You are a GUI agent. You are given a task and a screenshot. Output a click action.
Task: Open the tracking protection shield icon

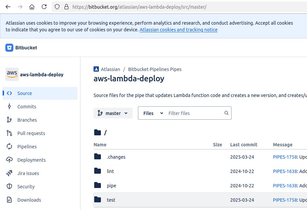tap(57, 7)
